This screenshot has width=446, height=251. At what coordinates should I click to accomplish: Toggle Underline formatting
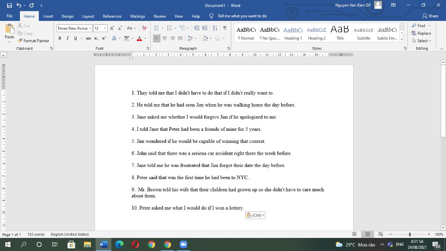75,38
